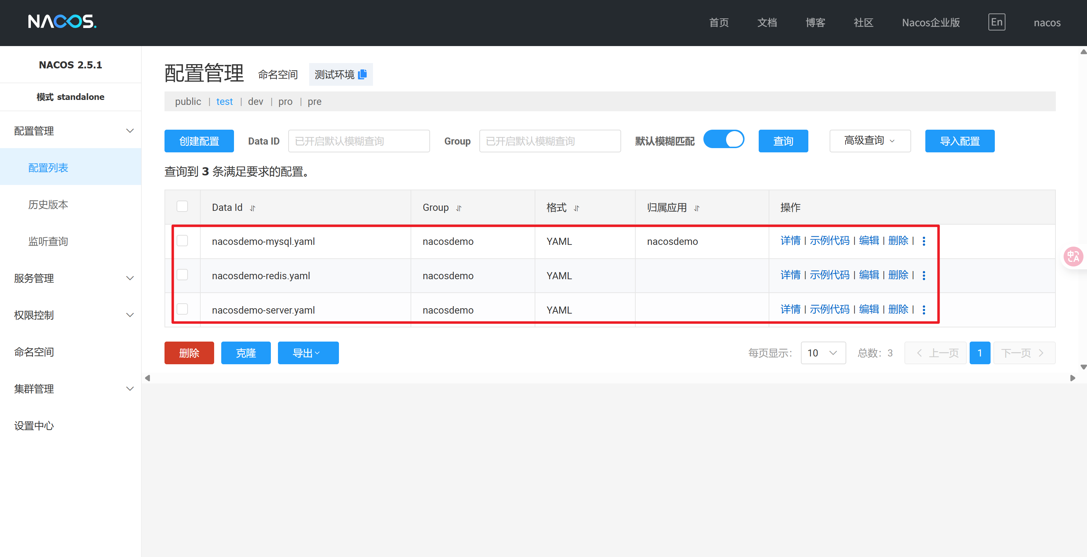Click the scroll down arrow
This screenshot has width=1087, height=557.
pyautogui.click(x=1083, y=367)
